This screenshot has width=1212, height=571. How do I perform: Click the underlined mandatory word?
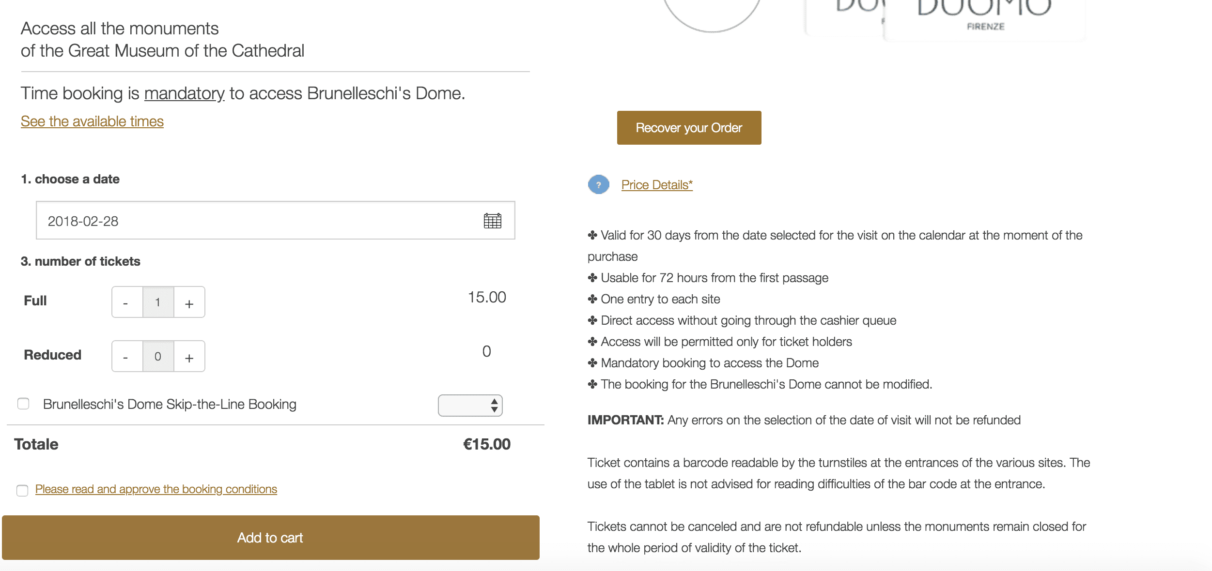click(x=184, y=93)
